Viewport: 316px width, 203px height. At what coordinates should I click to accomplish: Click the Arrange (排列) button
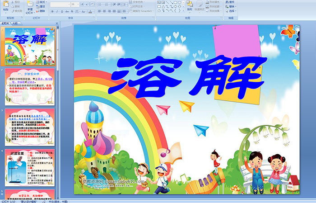click(190, 6)
